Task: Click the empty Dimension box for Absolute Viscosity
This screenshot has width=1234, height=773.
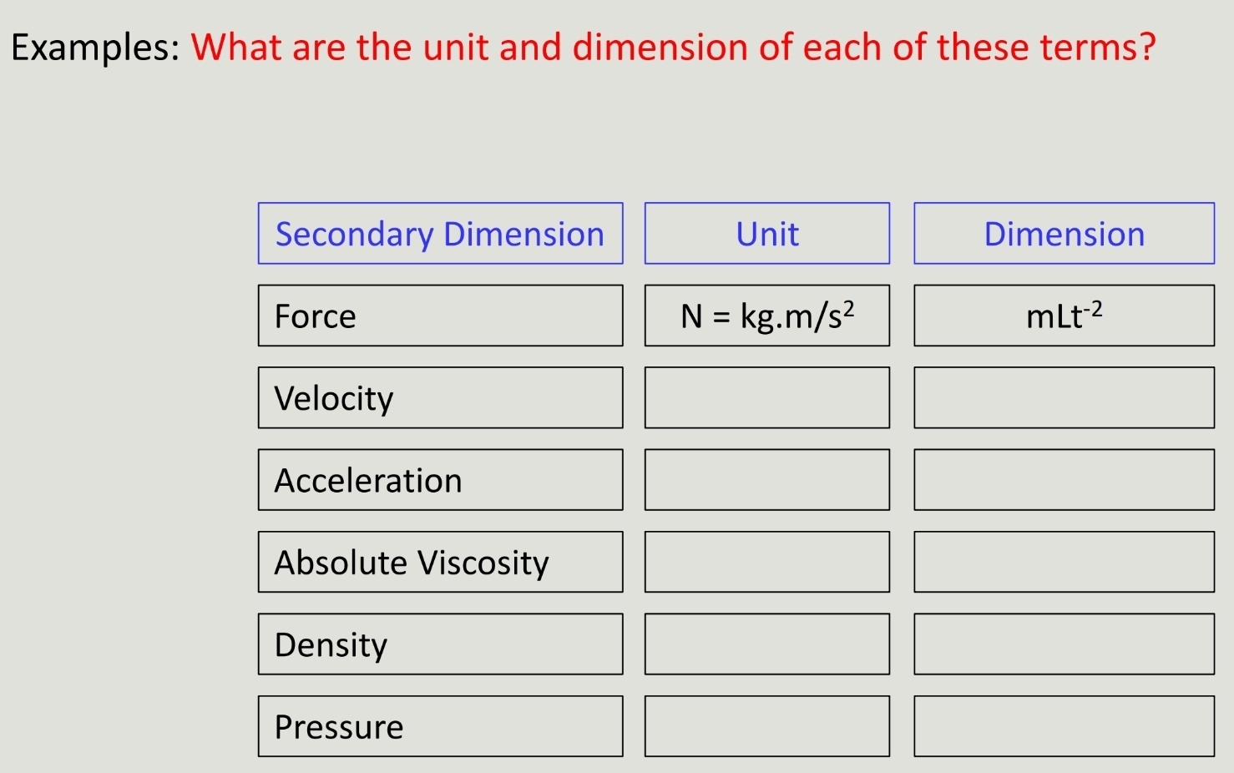Action: 1064,562
